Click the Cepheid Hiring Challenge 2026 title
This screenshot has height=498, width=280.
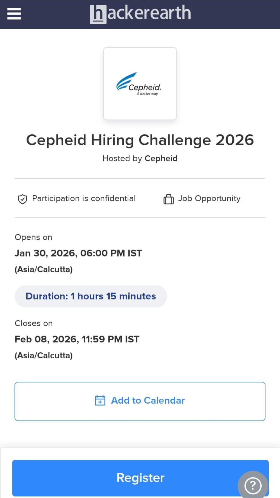pyautogui.click(x=140, y=140)
